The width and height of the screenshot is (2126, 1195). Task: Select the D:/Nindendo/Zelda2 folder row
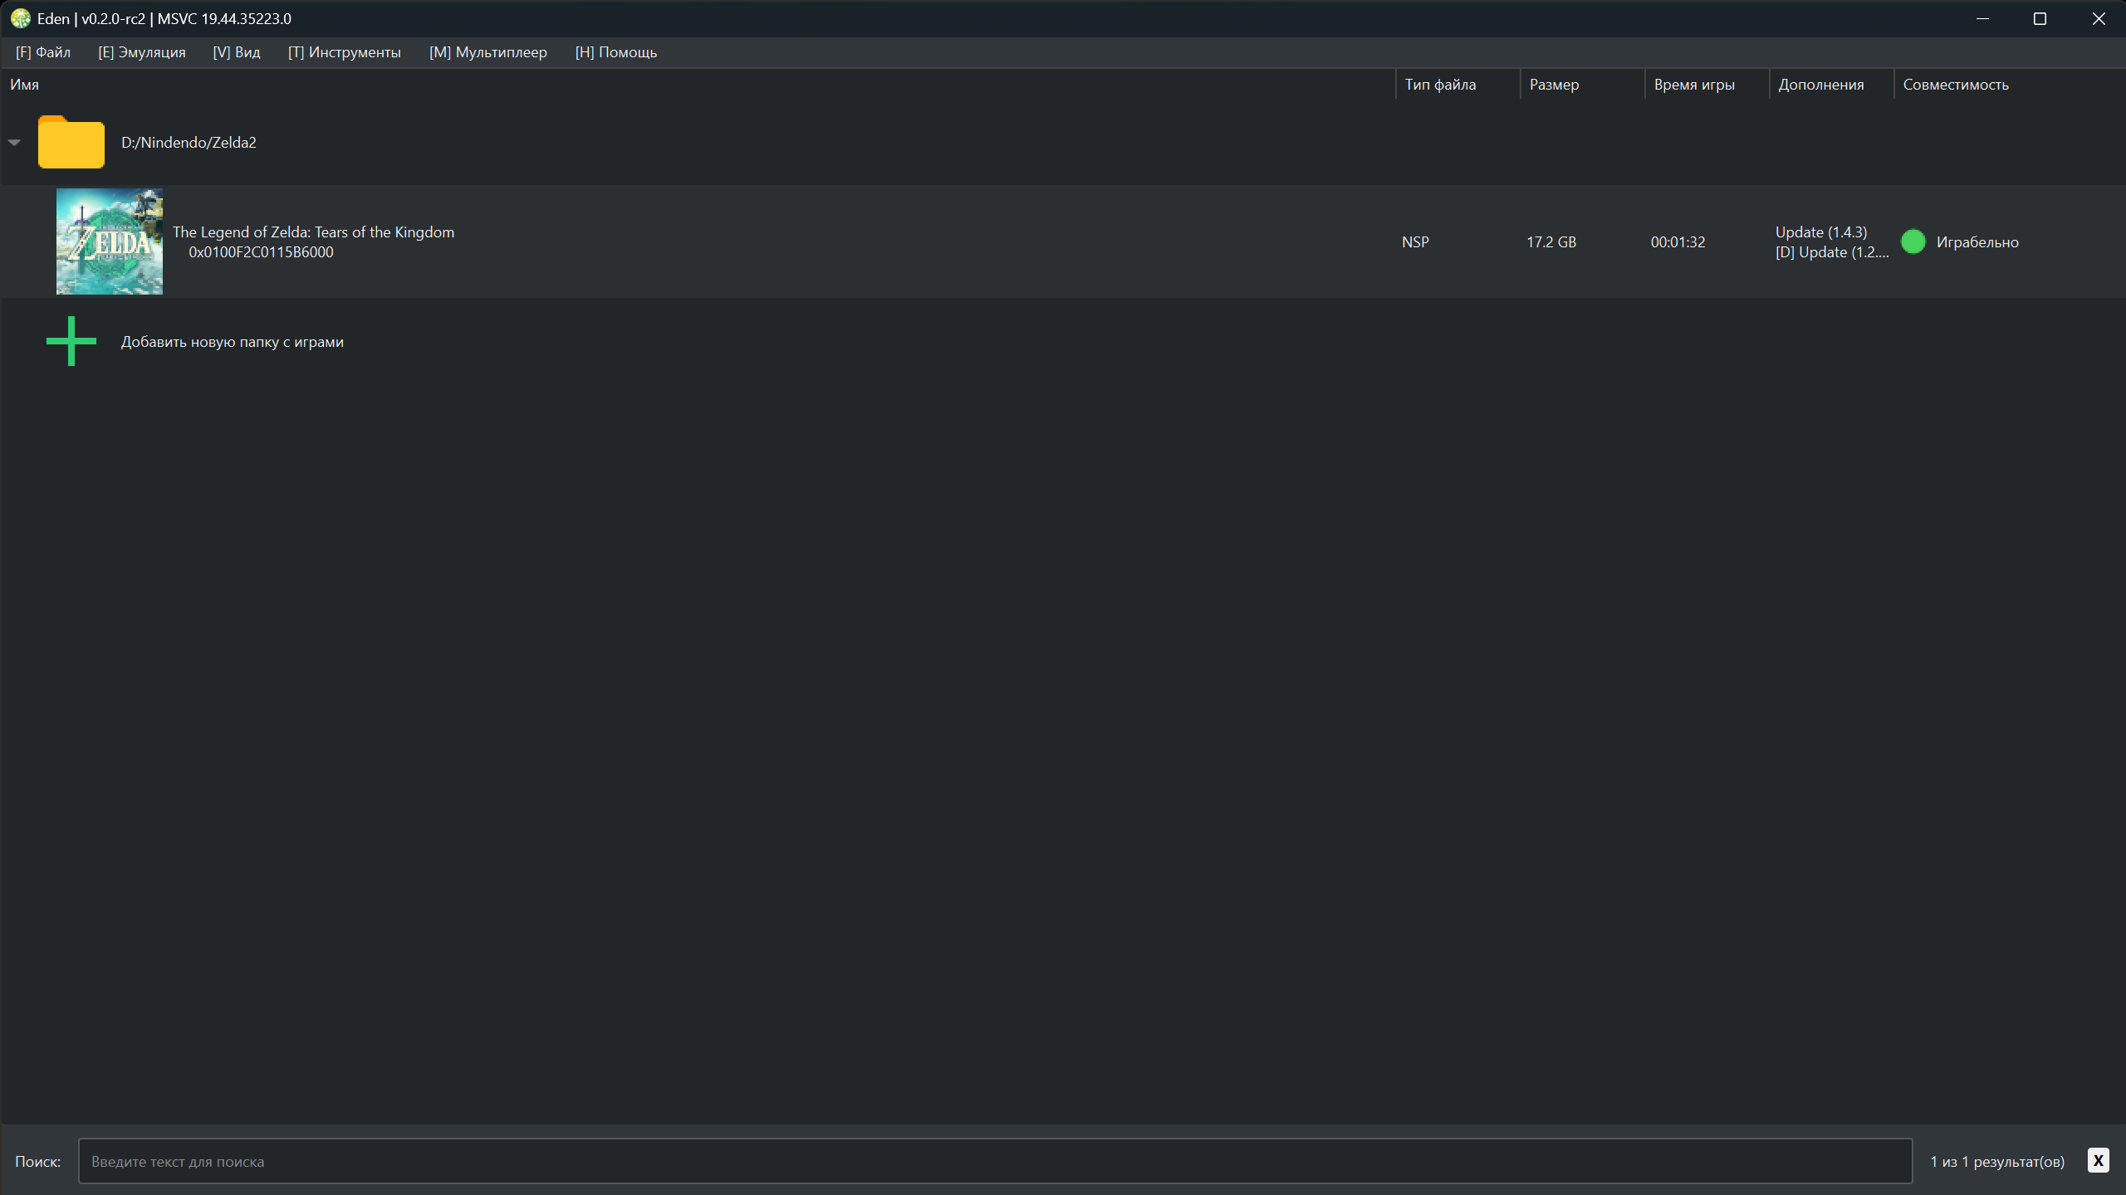click(x=1063, y=142)
